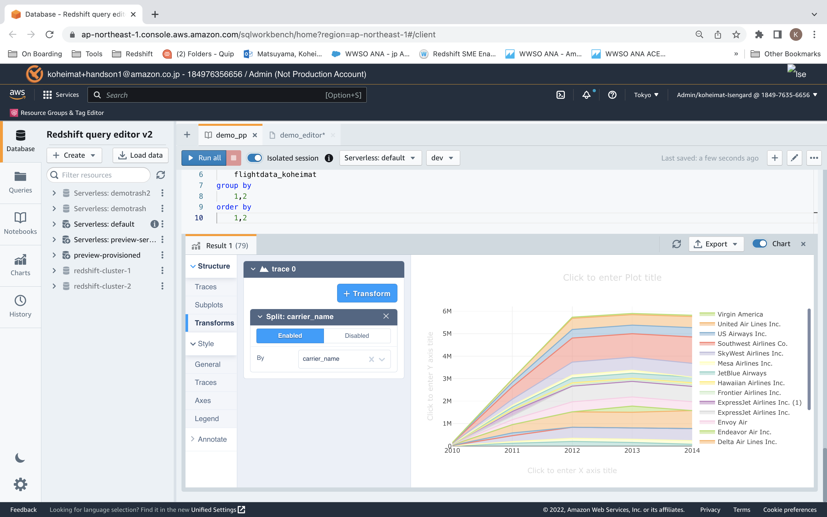Viewport: 827px width, 517px height.
Task: Turn off the Chart toggle
Action: [759, 244]
